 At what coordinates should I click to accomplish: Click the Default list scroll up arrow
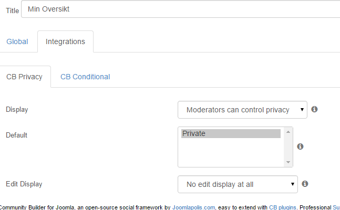pos(288,132)
